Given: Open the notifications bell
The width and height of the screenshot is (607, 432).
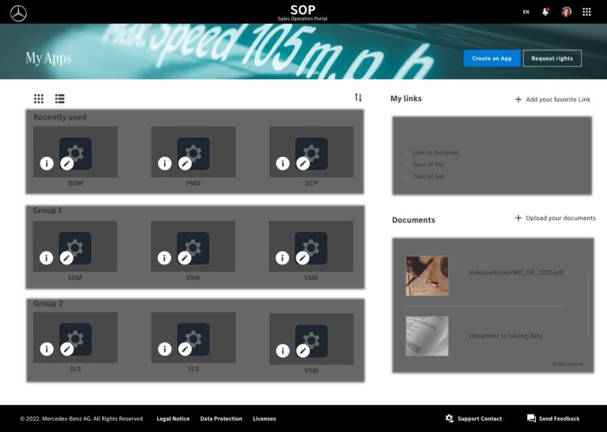Looking at the screenshot, I should click(x=545, y=12).
